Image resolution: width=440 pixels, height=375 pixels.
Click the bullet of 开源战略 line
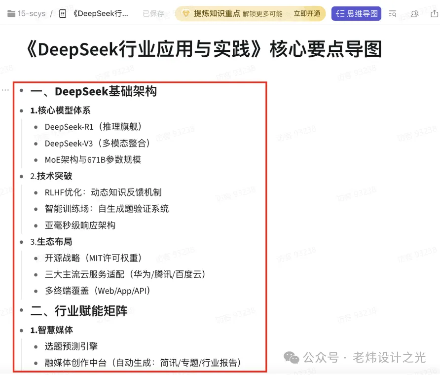[36, 258]
